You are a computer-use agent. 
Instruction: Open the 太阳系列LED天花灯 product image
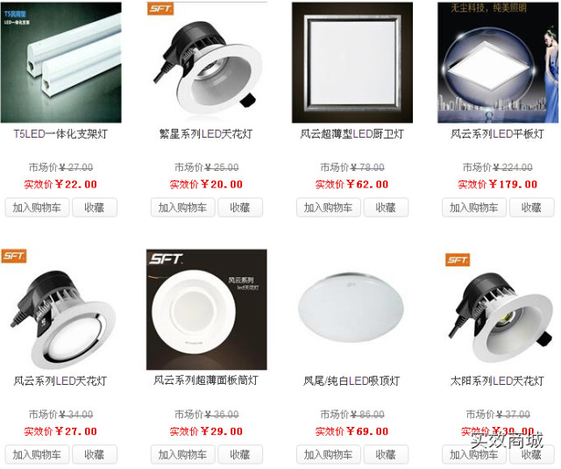click(x=498, y=309)
